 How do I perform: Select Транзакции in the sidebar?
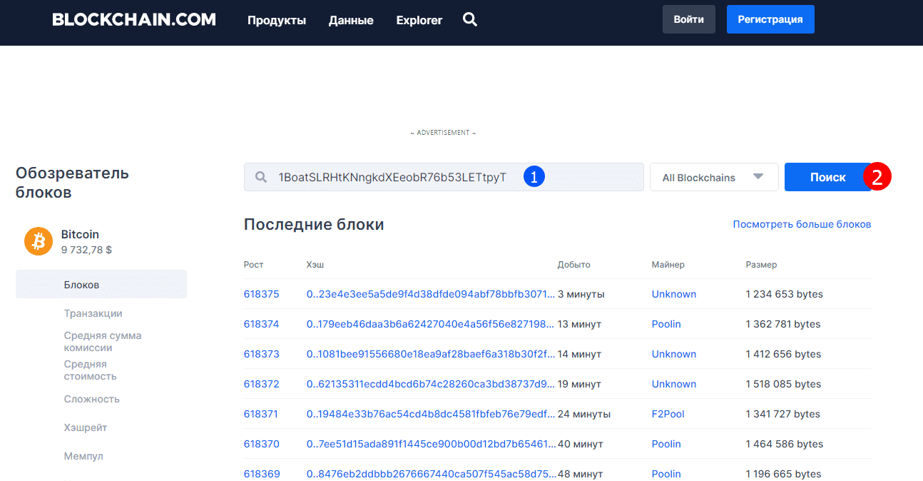93,313
